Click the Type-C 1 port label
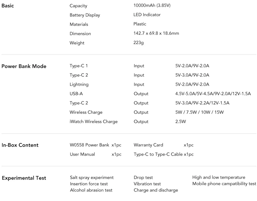Viewport: 257px width, 201px height. point(79,66)
